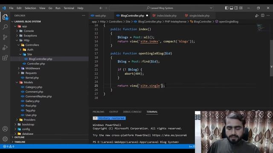Click the VS Code logo icon

click(4, 8)
